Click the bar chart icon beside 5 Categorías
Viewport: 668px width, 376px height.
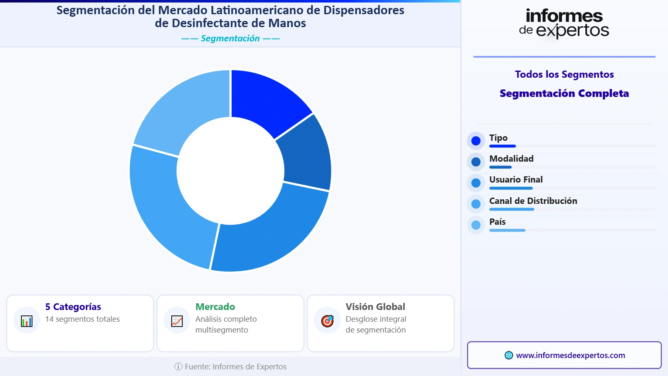pyautogui.click(x=27, y=321)
